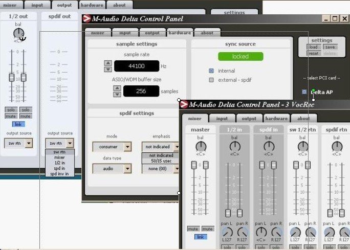The image size is (350, 250).
Task: Click the sw 1/2 rtn pan L knob
Action: [295, 233]
